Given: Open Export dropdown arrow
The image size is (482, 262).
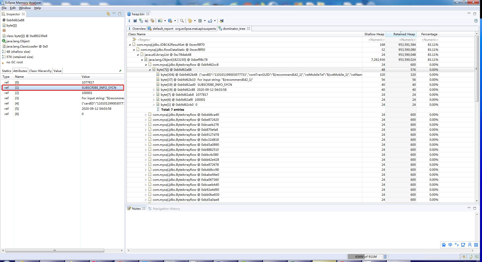Looking at the screenshot, I should tap(215, 21).
